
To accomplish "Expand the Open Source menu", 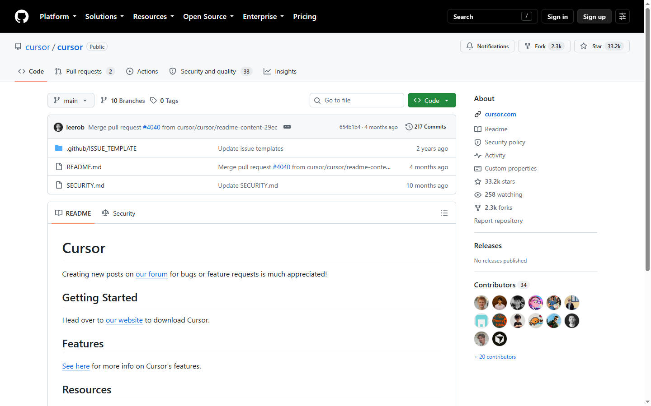I will (x=208, y=17).
